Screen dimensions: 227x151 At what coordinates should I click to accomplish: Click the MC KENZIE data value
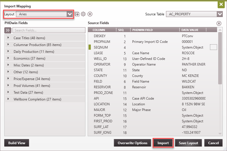tap(190, 76)
